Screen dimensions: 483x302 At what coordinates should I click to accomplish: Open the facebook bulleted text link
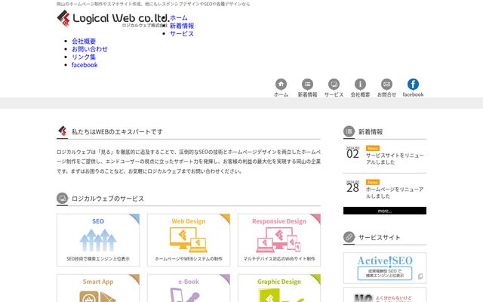[x=85, y=65]
